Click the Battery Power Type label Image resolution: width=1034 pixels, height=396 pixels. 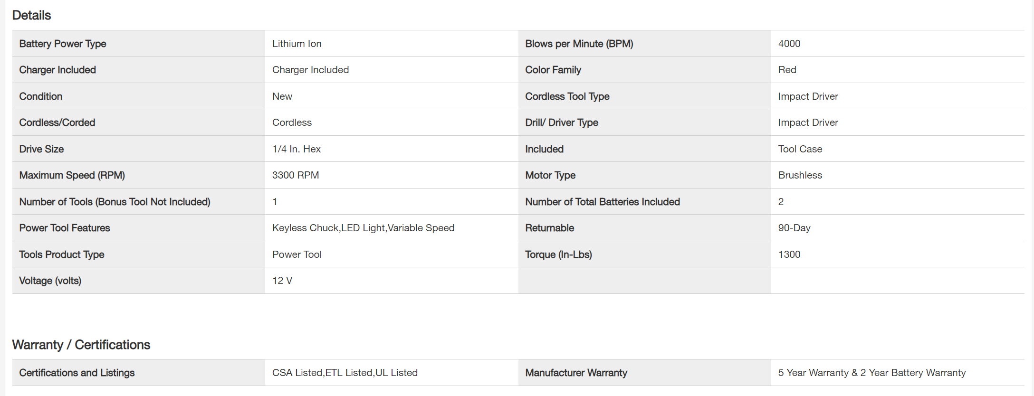[62, 44]
